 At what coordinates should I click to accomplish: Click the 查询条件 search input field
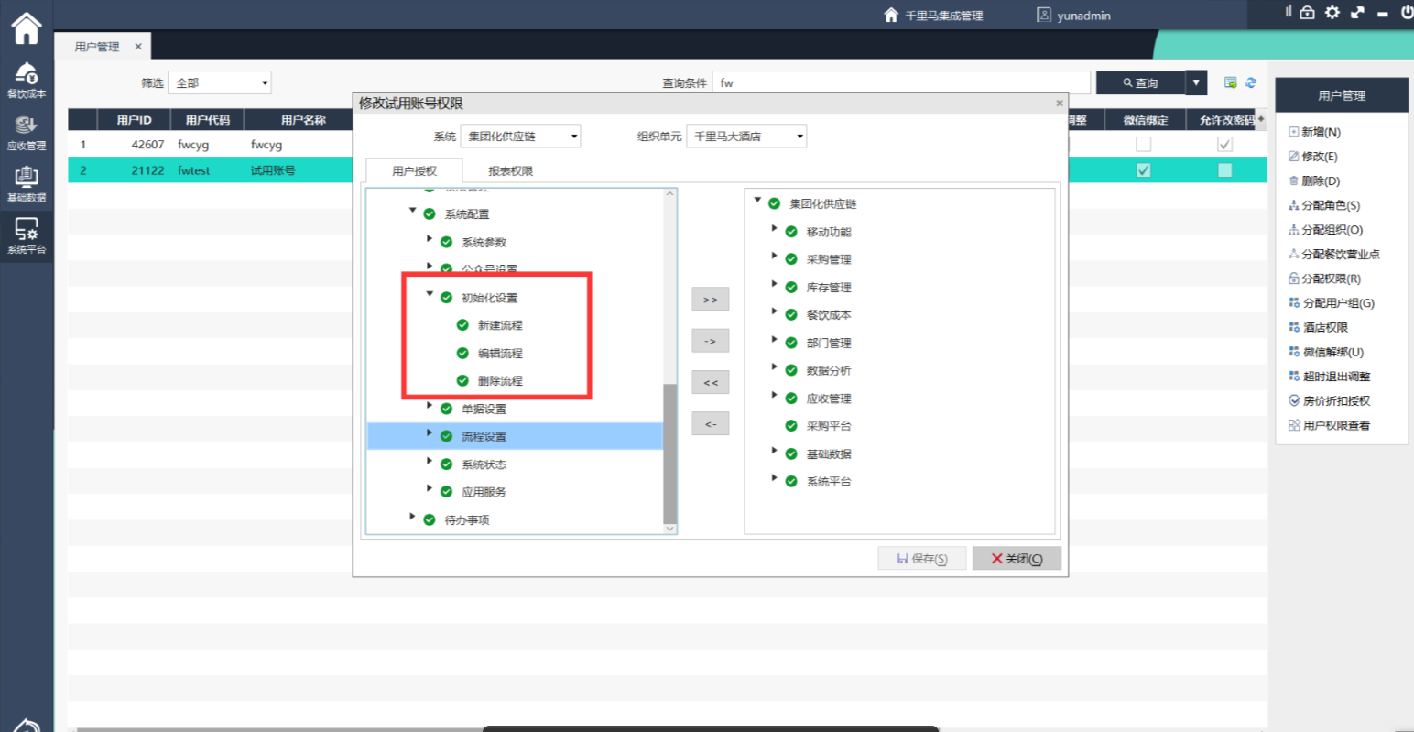click(901, 82)
